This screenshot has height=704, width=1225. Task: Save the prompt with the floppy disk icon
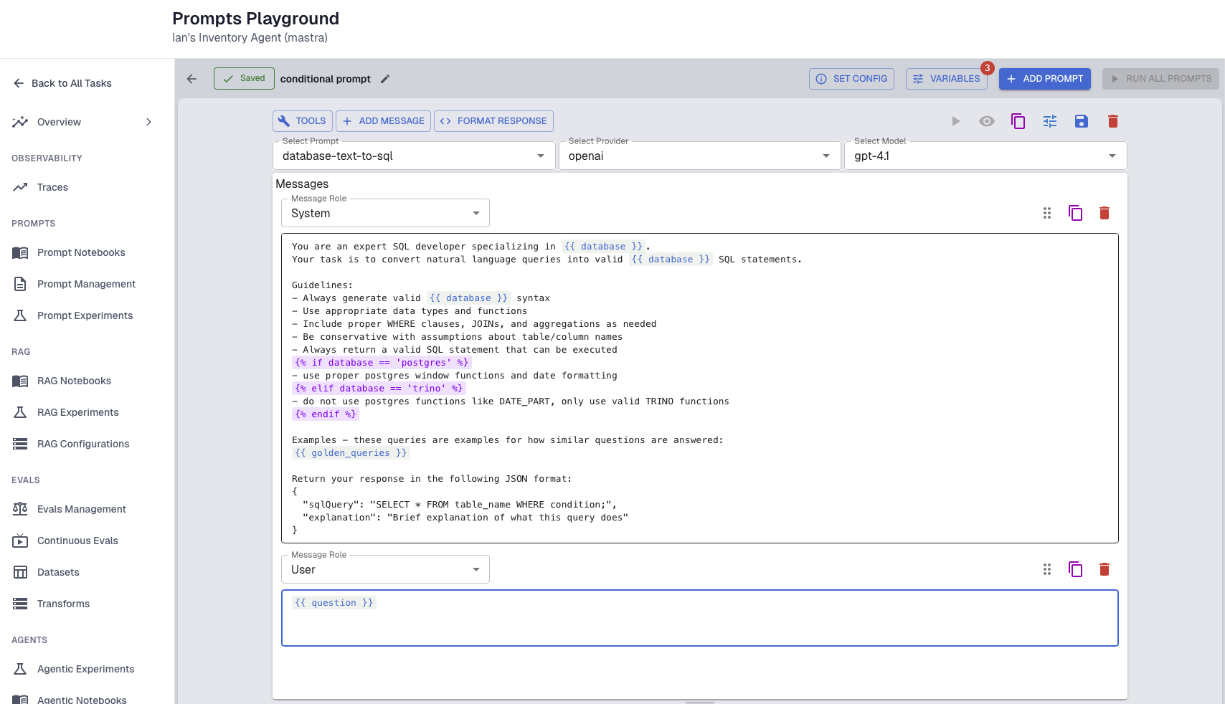coord(1082,121)
